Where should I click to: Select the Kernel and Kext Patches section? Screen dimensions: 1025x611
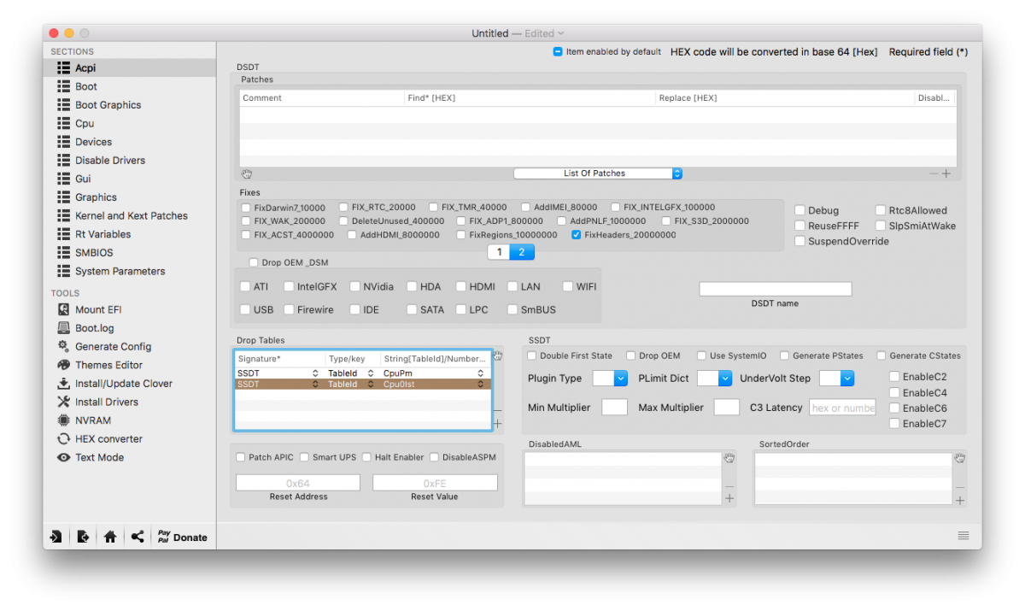(131, 215)
